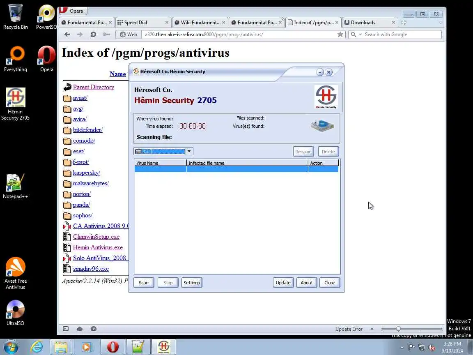
Task: Open Notepad++ taskbar icon
Action: [x=138, y=347]
